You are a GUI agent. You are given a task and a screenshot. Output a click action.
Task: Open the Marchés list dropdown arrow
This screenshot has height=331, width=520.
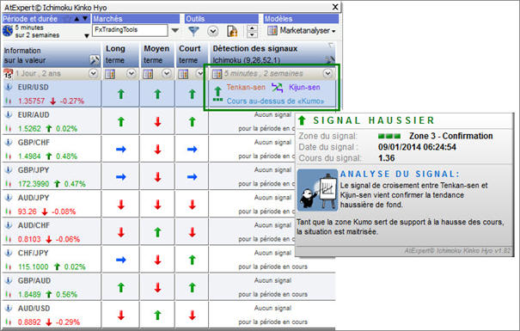click(175, 30)
